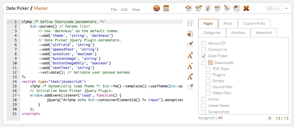Click the code tags '<>' page icon

click(x=188, y=8)
